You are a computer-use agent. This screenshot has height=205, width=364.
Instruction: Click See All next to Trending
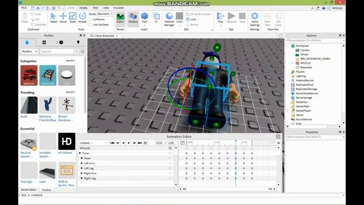pyautogui.click(x=71, y=92)
